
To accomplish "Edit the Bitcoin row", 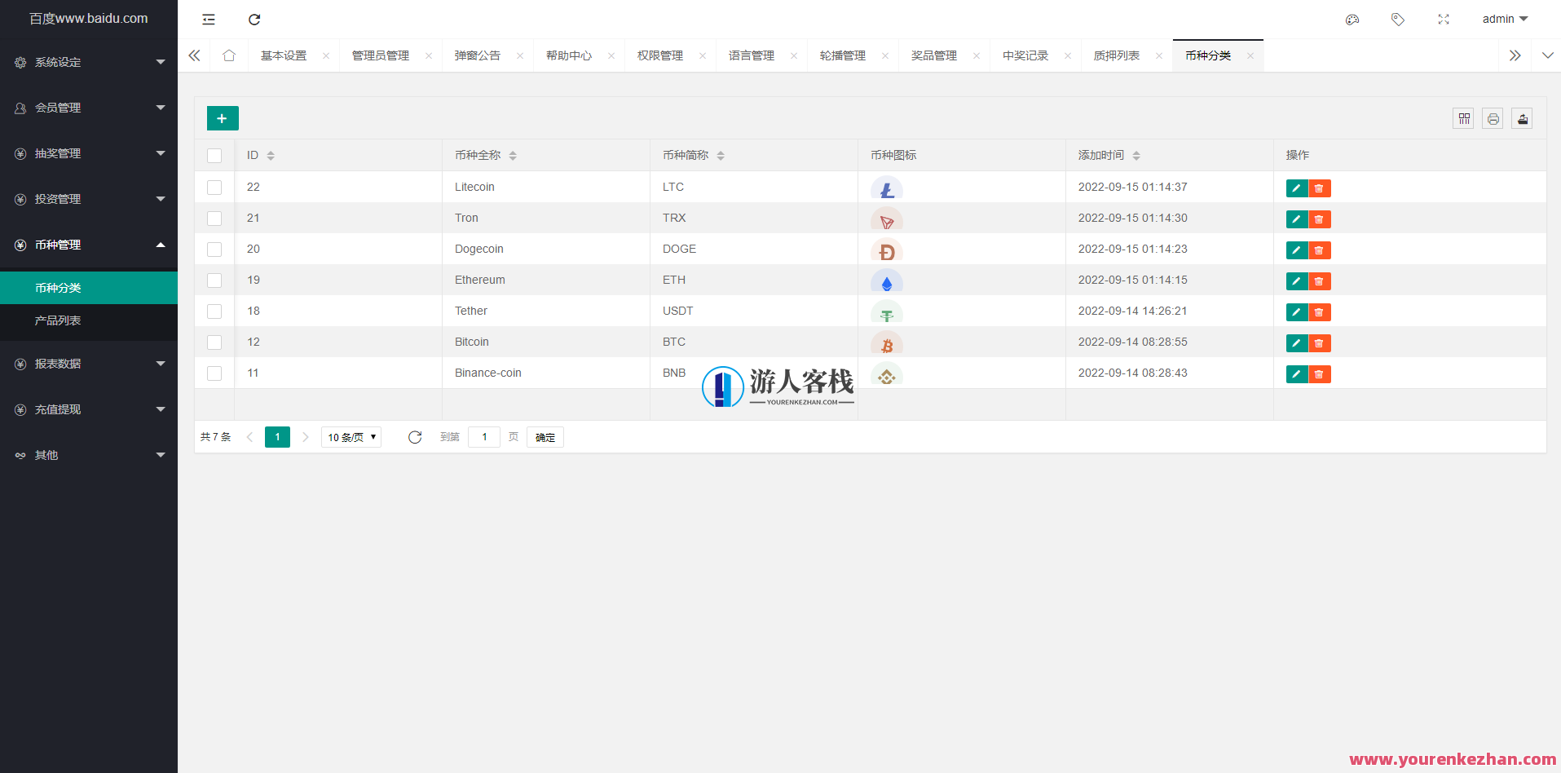I will coord(1297,342).
